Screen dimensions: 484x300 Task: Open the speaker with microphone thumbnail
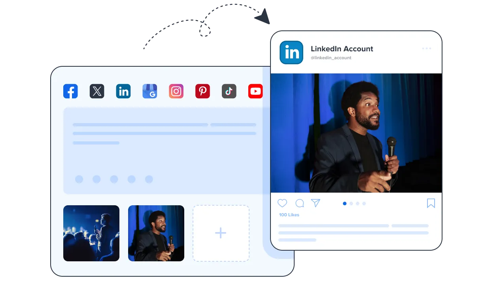(x=156, y=233)
